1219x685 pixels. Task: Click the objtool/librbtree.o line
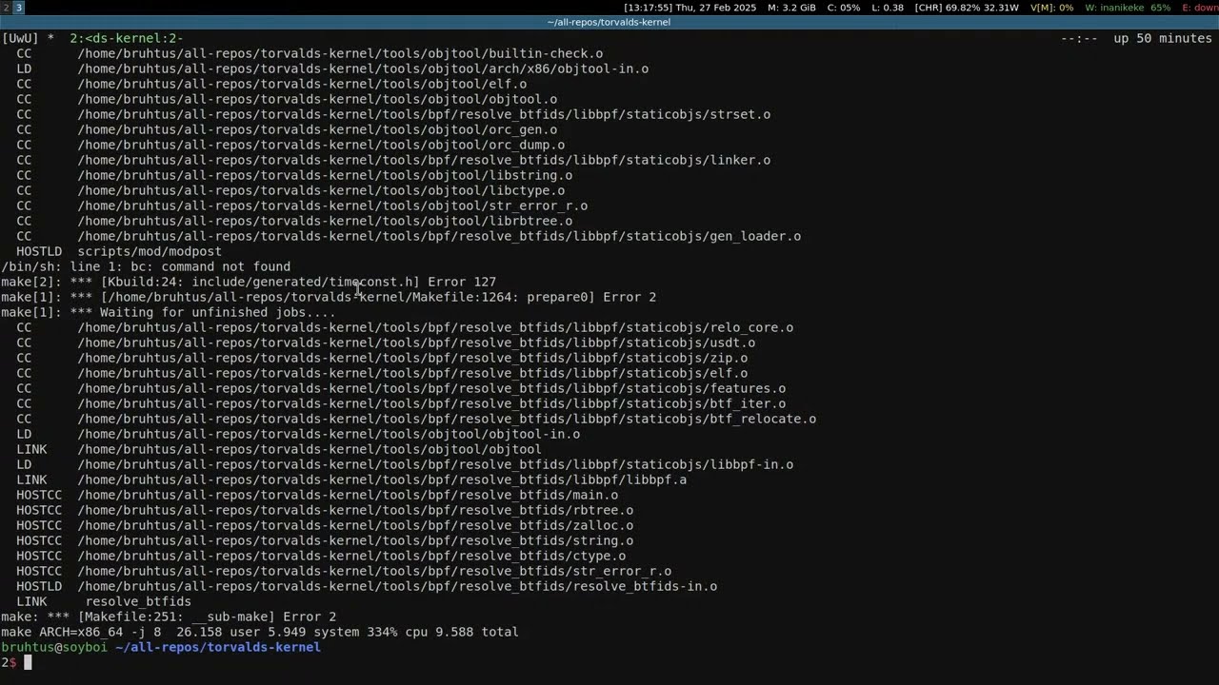(x=294, y=221)
